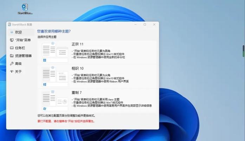Click the "开始"菜单 sidebar icon
245x141 pixels.
pyautogui.click(x=12, y=40)
